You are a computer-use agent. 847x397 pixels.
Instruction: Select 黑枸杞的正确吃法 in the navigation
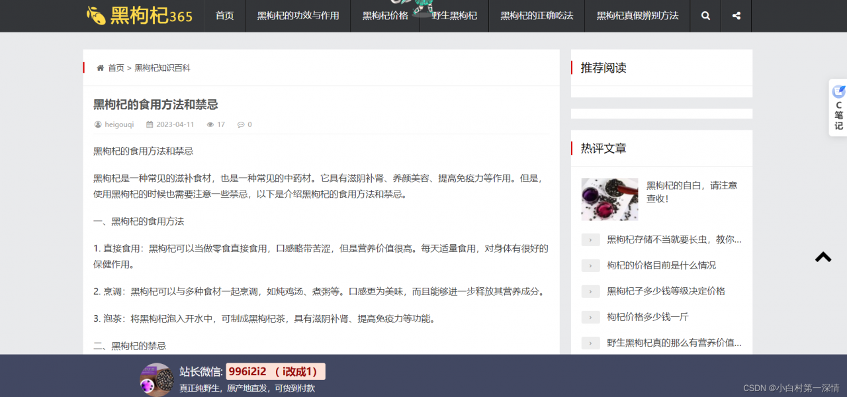click(537, 15)
